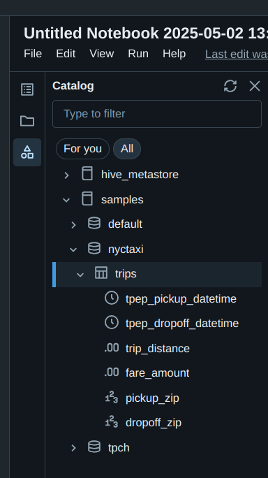Expand the hive_metastore catalog
The width and height of the screenshot is (268, 478).
coord(66,175)
